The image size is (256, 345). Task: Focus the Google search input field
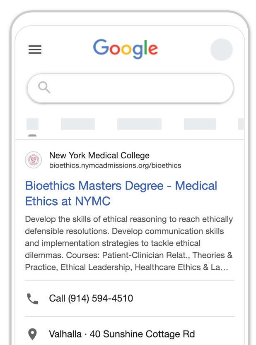click(x=137, y=88)
